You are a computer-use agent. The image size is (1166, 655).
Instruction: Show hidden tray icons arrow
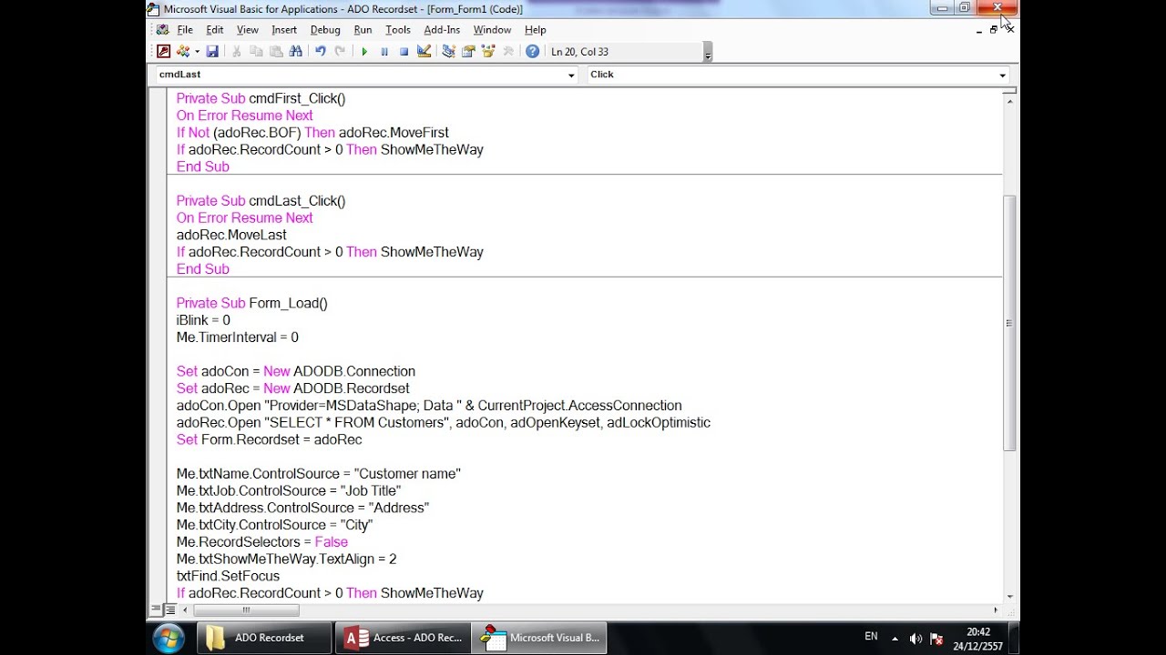(895, 638)
